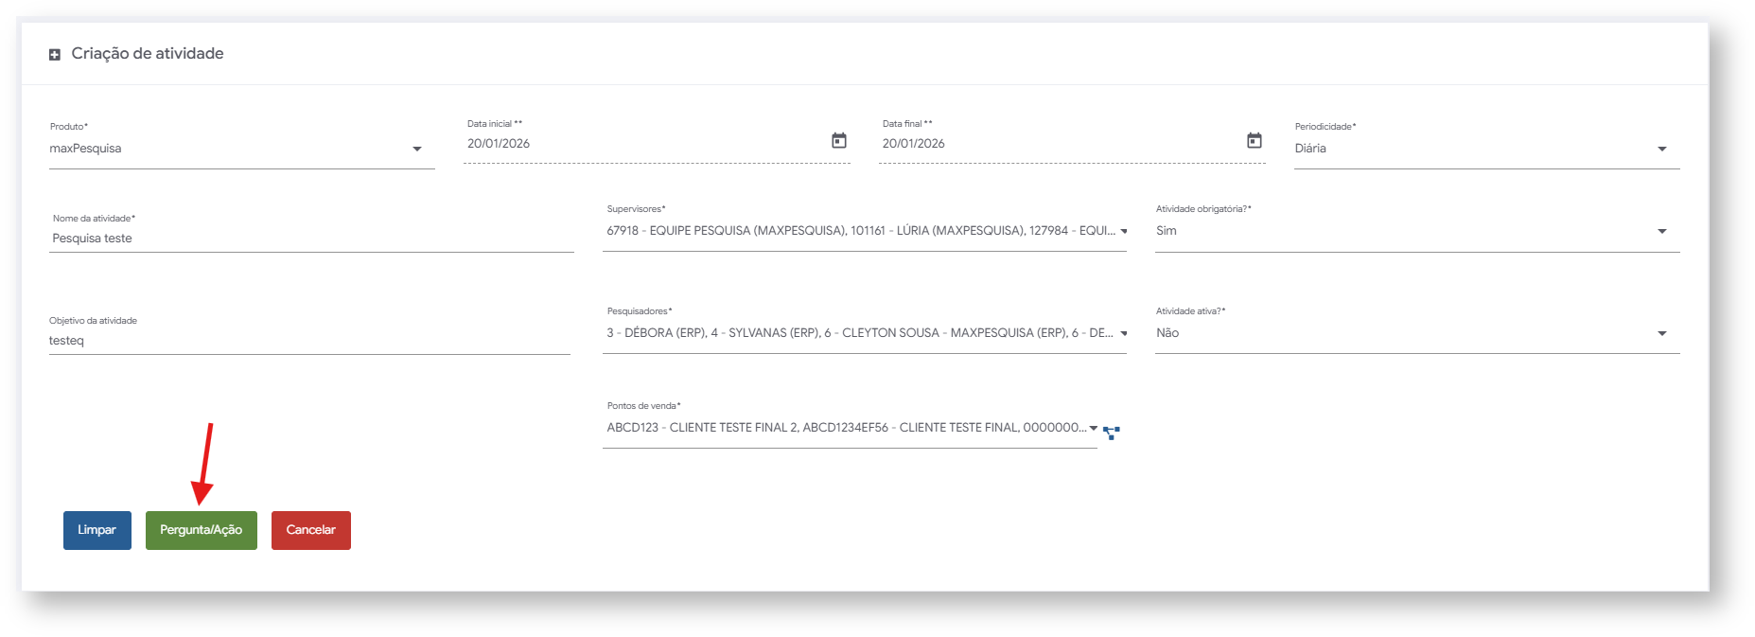Click the red Cancelar button
This screenshot has width=1755, height=637.
click(311, 530)
